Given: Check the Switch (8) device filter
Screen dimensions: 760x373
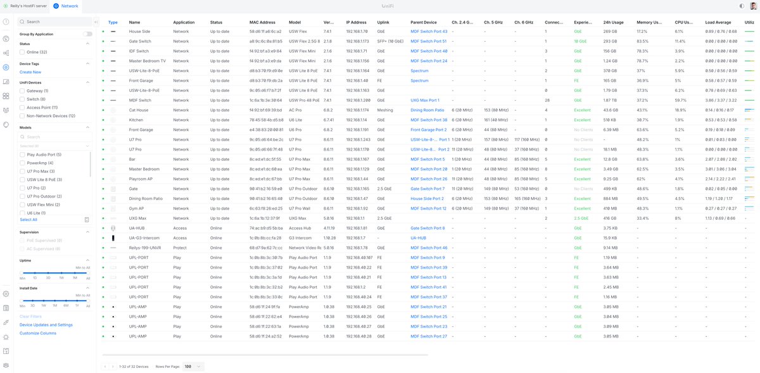Looking at the screenshot, I should pyautogui.click(x=22, y=99).
